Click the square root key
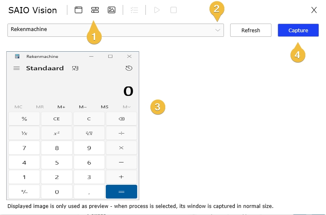This screenshot has height=215, width=326. point(89,133)
